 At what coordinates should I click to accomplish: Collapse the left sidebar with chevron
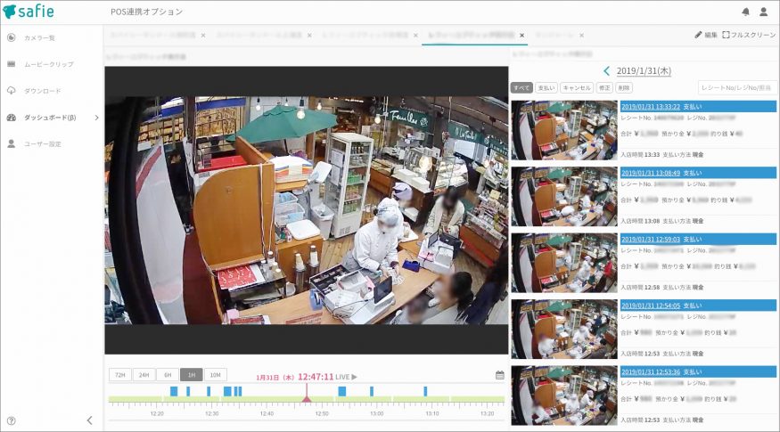(x=89, y=420)
